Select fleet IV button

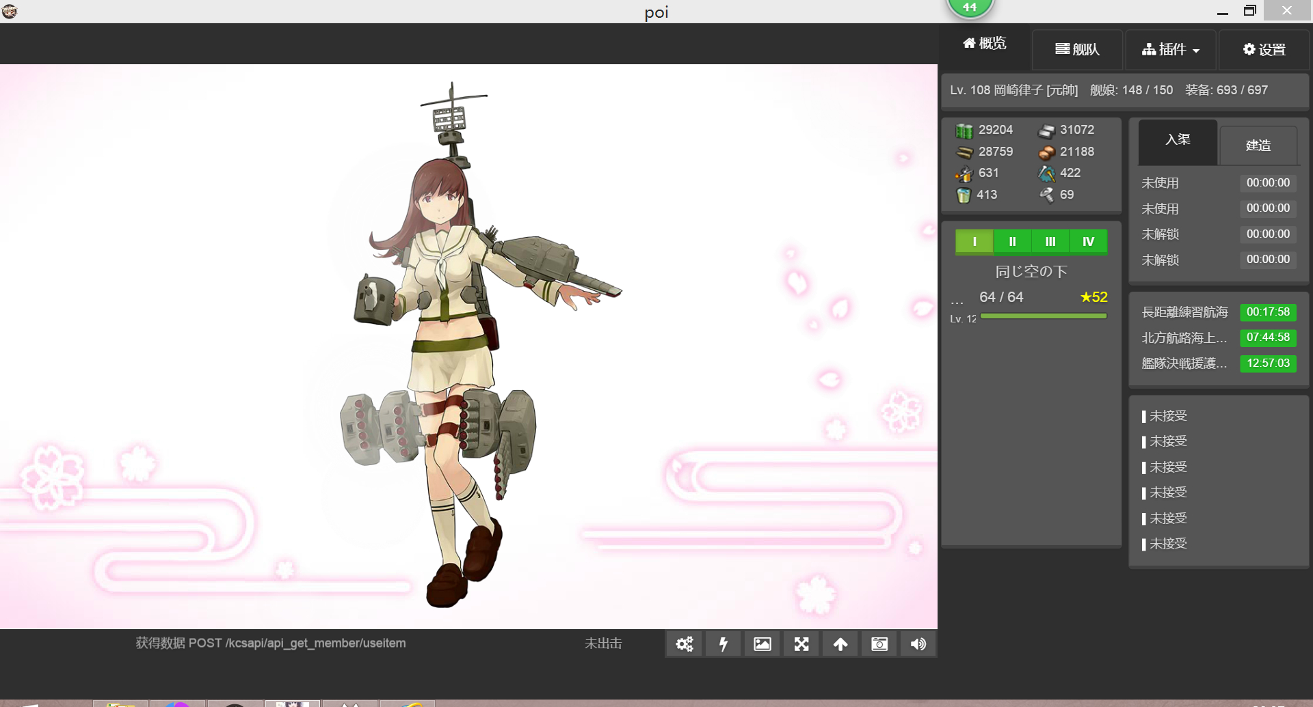(x=1089, y=241)
